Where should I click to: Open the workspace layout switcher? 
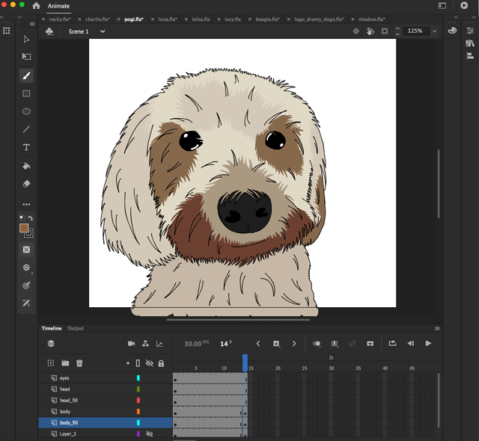coord(442,6)
